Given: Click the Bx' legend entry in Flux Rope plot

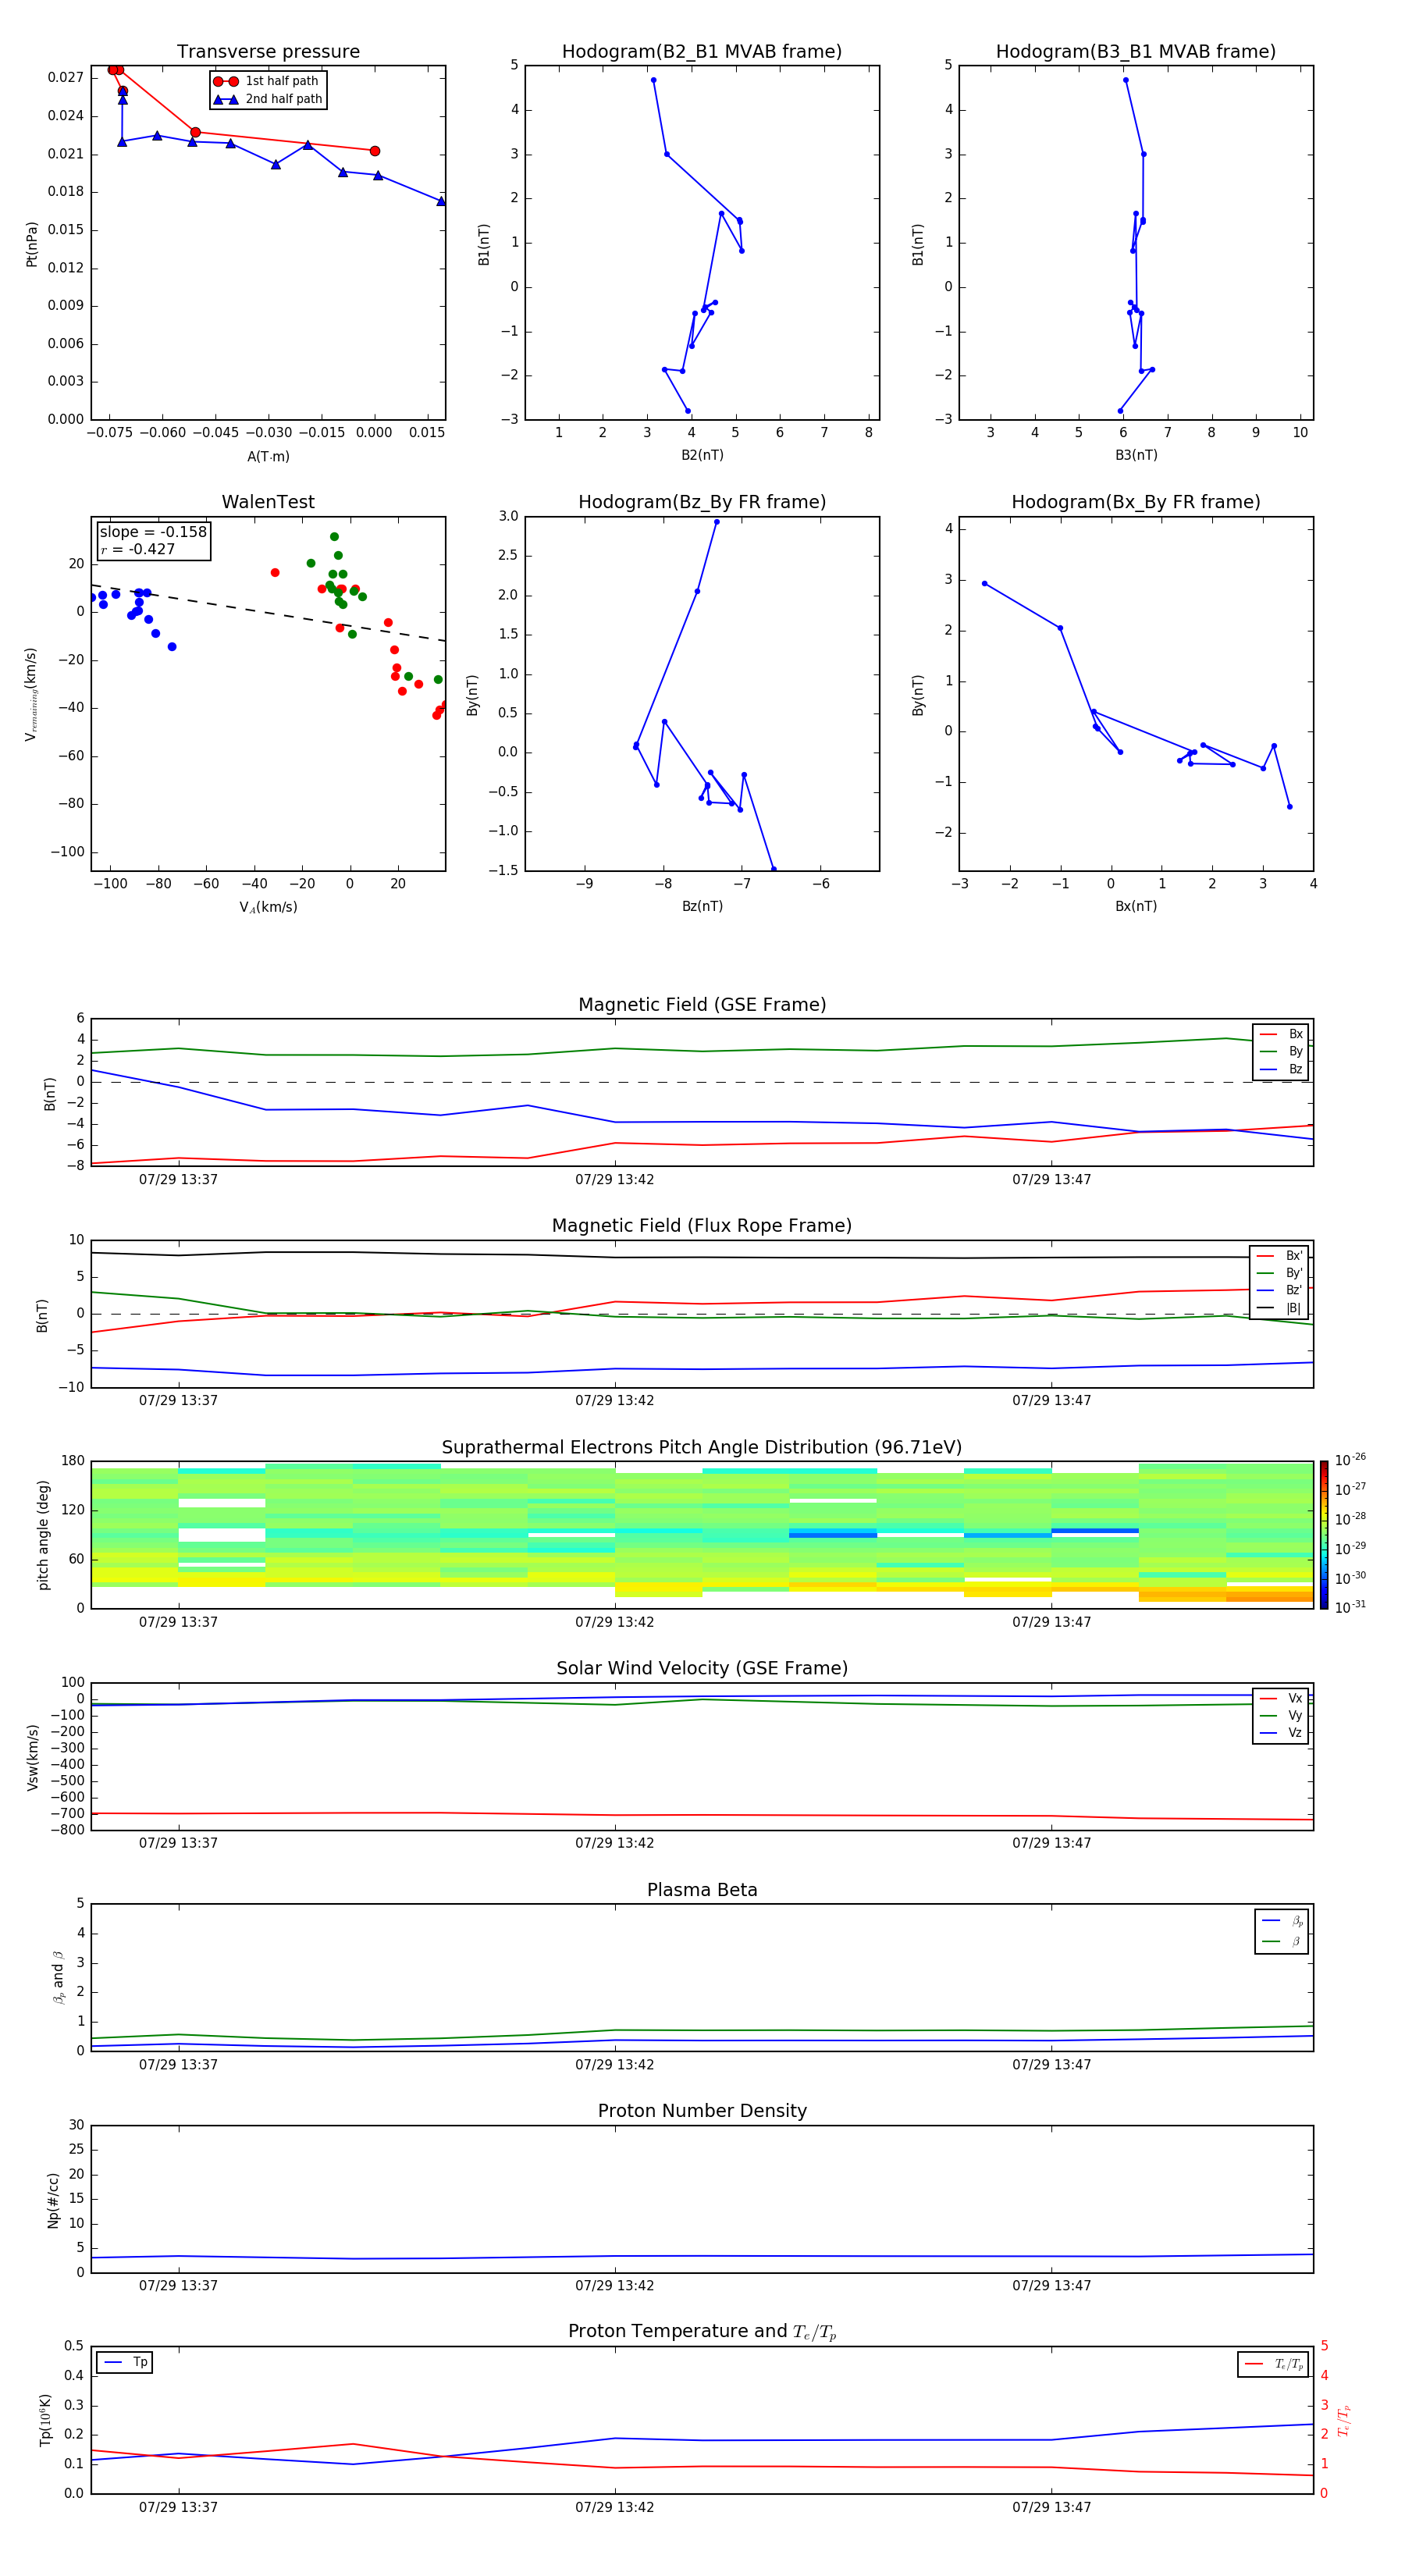Looking at the screenshot, I should click(1279, 1256).
